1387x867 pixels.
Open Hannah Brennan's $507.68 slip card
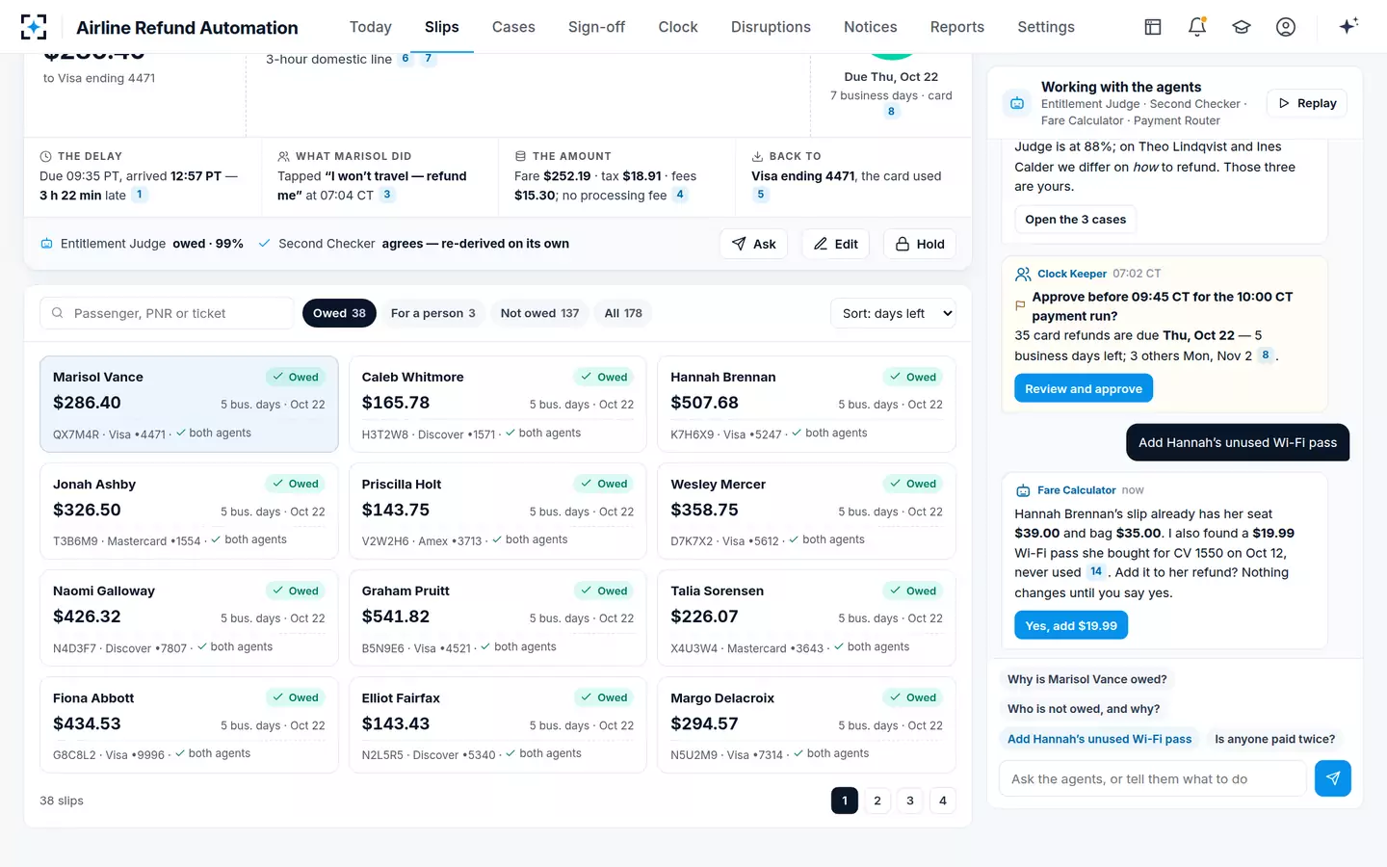coord(806,404)
